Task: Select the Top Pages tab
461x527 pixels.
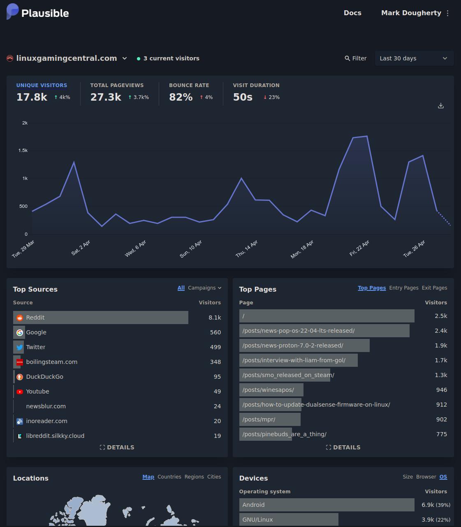Action: (372, 288)
